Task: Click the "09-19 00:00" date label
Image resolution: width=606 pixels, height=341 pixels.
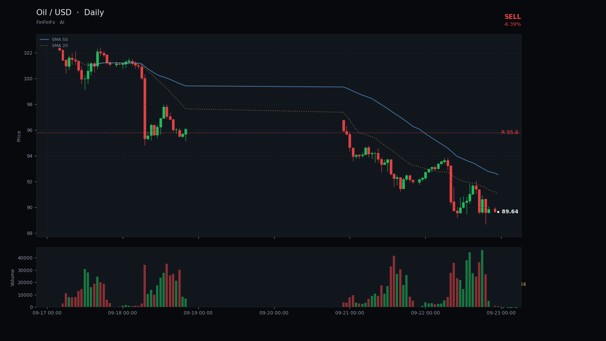Action: pyautogui.click(x=198, y=313)
